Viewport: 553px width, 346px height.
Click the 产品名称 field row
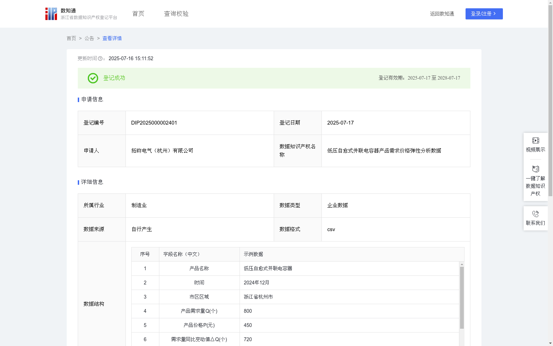pyautogui.click(x=199, y=268)
